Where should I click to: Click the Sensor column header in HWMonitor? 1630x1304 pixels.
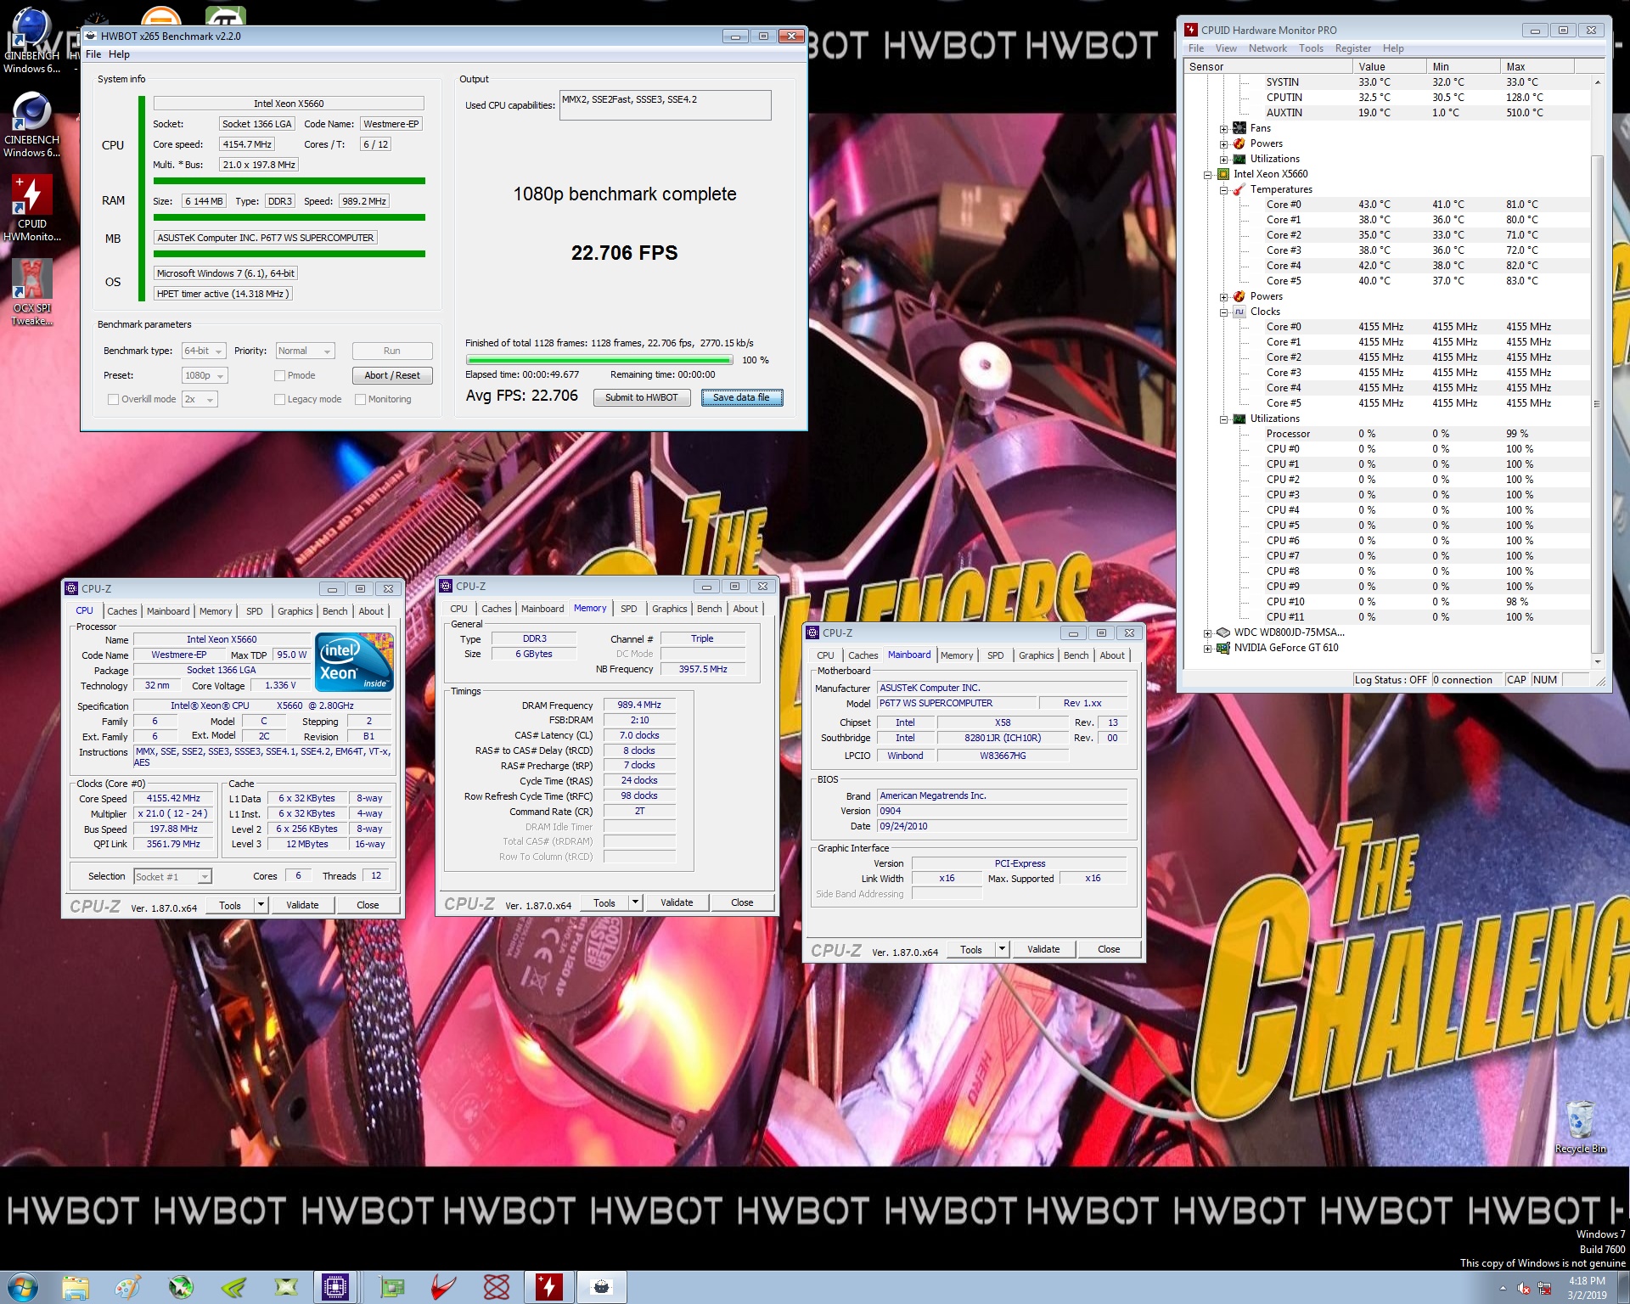(1268, 66)
